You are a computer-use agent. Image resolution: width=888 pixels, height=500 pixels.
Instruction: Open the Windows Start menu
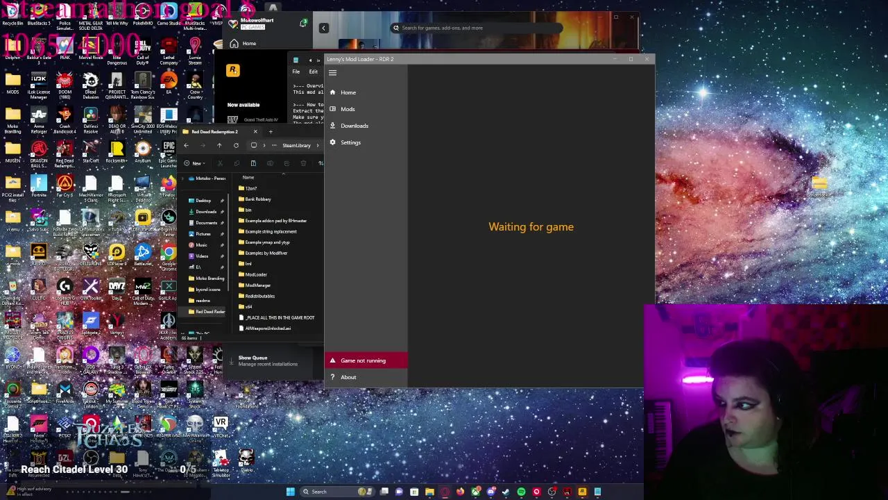(290, 492)
